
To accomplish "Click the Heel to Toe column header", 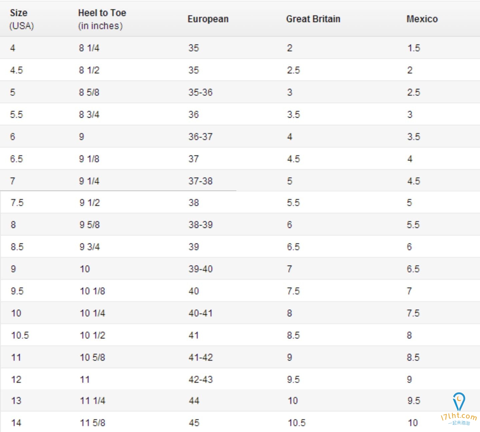I will coord(102,19).
